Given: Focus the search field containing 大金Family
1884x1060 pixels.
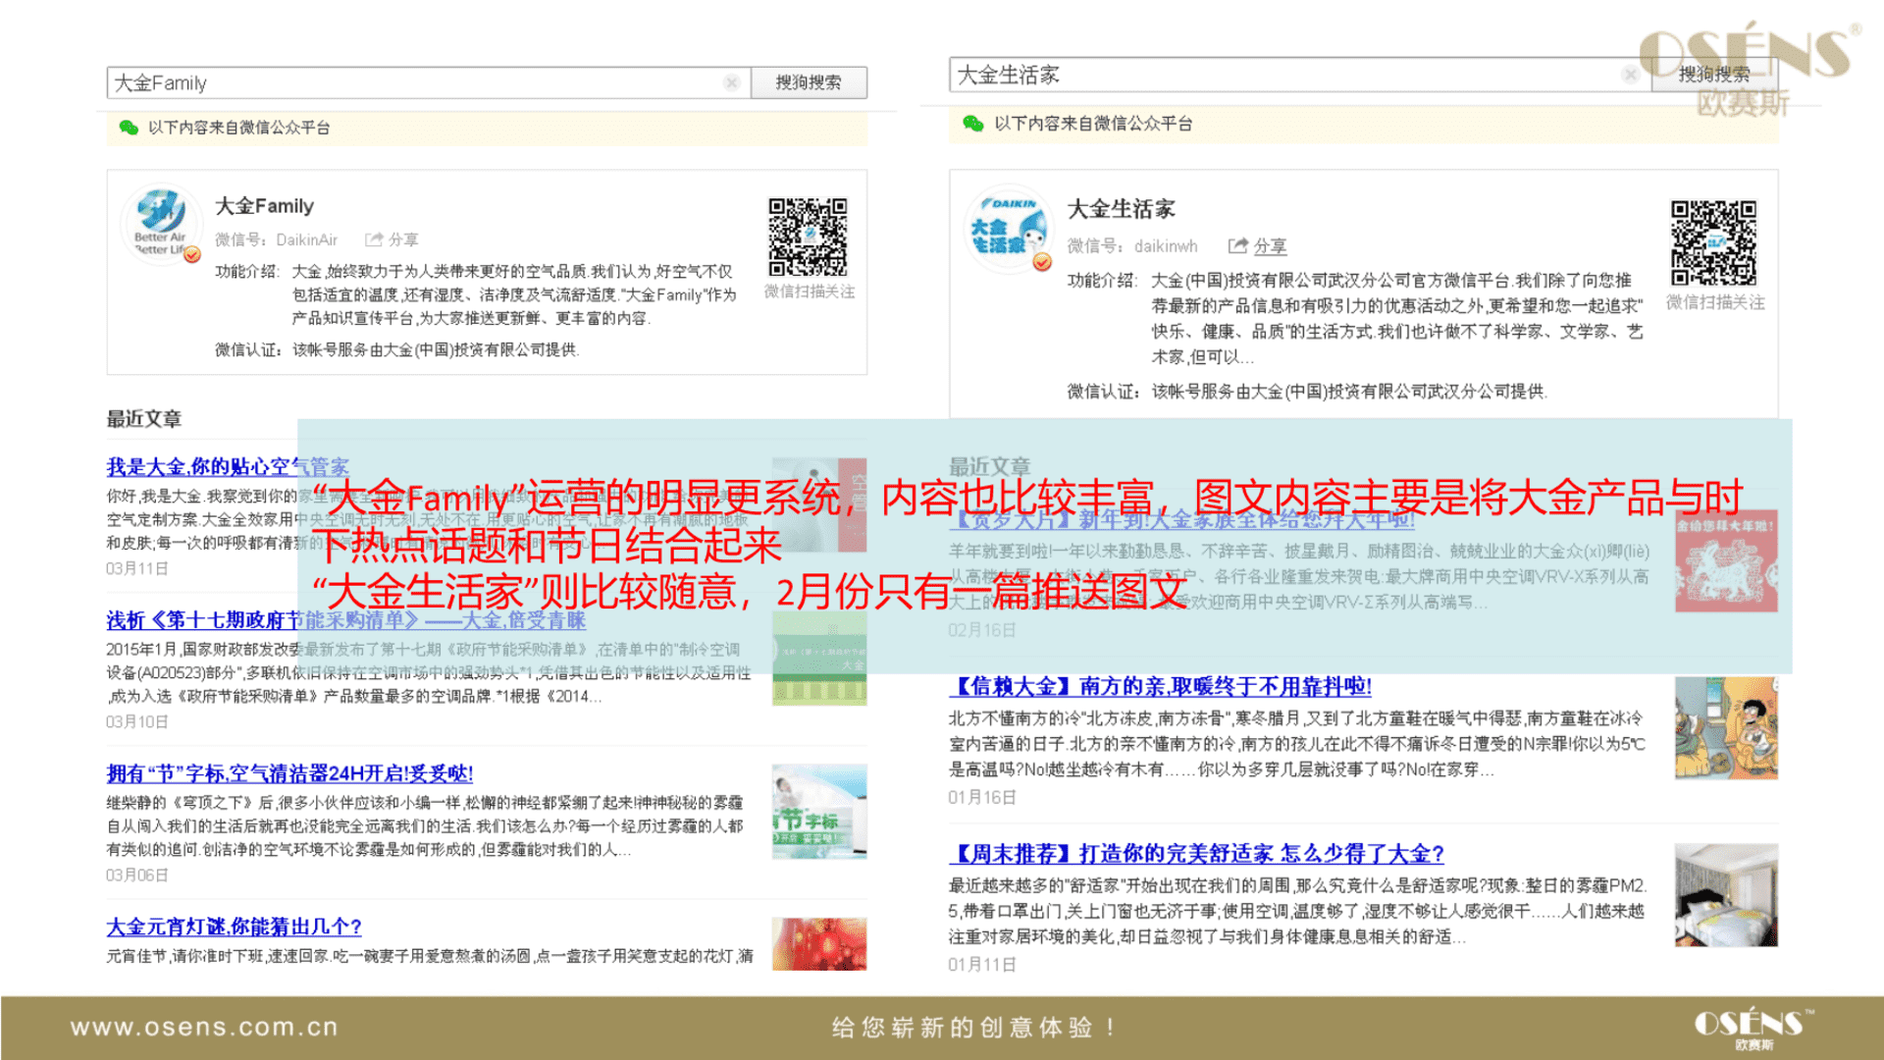Looking at the screenshot, I should (x=429, y=82).
